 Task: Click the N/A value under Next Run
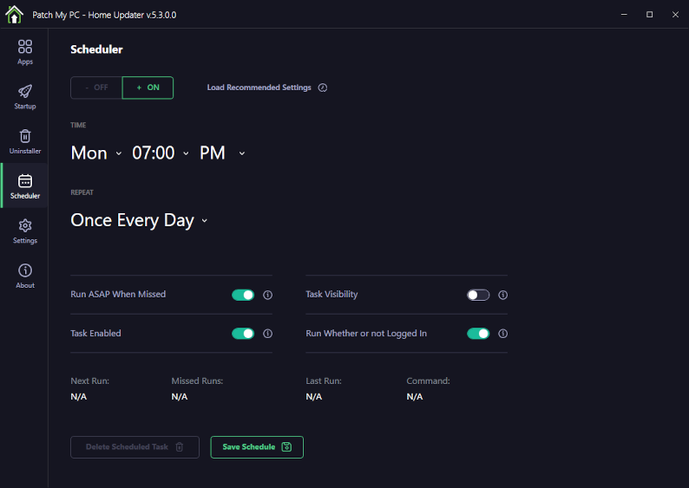pos(79,397)
